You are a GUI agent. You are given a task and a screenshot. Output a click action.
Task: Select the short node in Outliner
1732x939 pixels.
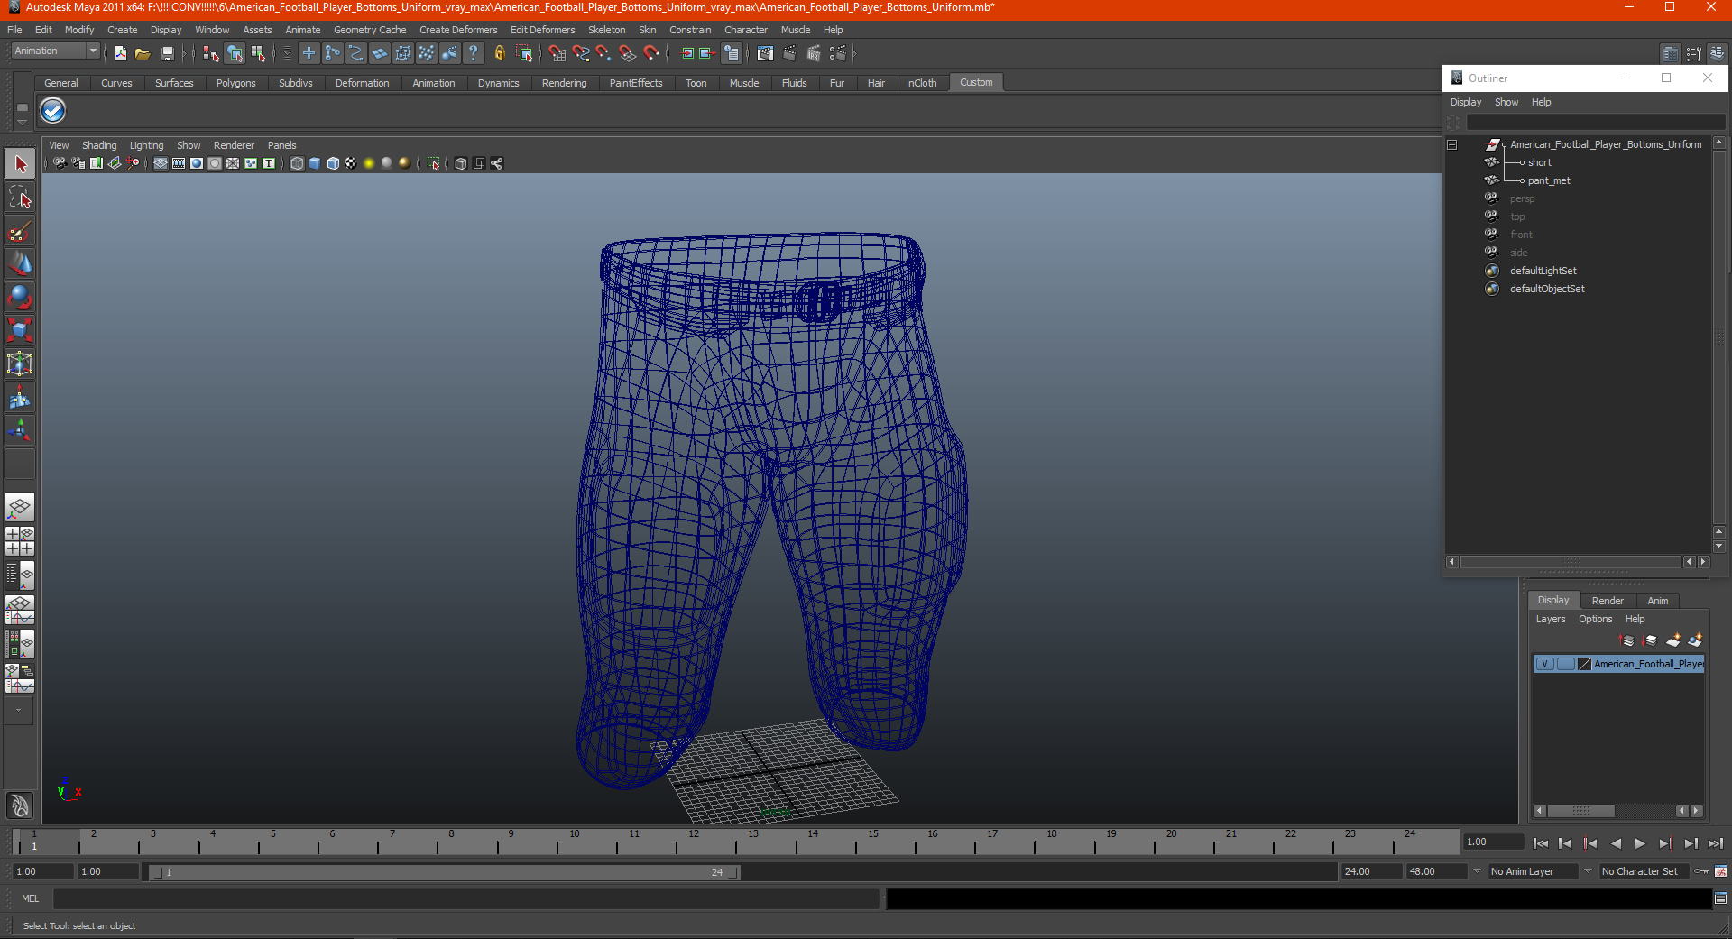(x=1539, y=162)
